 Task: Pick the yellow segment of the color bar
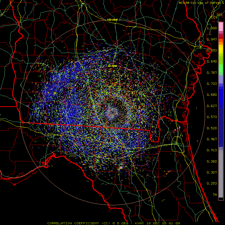tap(221, 49)
